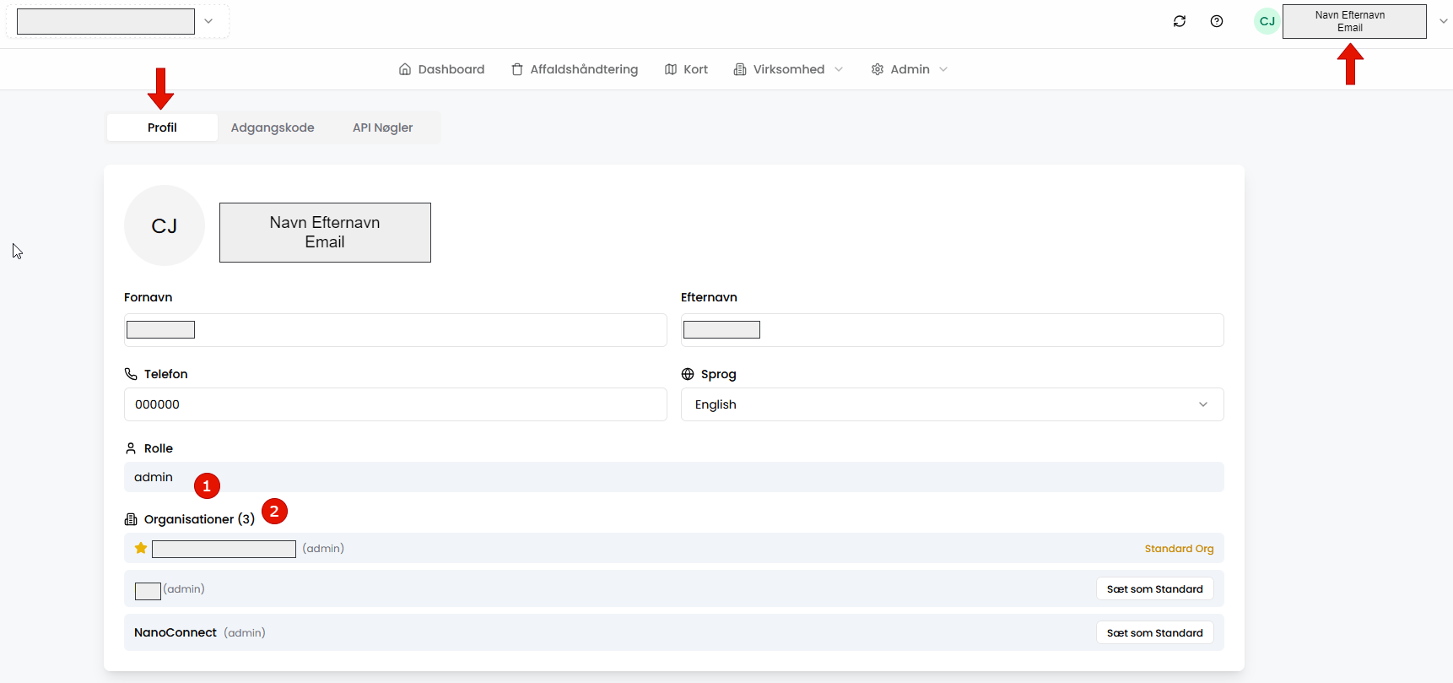Click the green CJ avatar in header
Viewport: 1453px width, 683px height.
pyautogui.click(x=1267, y=22)
